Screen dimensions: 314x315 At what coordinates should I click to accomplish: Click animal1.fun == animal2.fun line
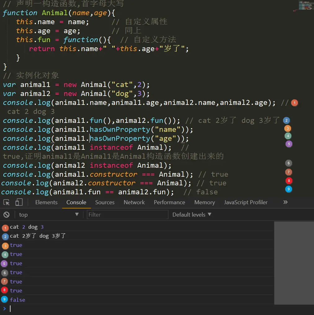click(87, 192)
